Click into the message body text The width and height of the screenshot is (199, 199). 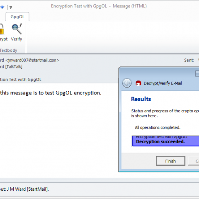tap(51, 93)
